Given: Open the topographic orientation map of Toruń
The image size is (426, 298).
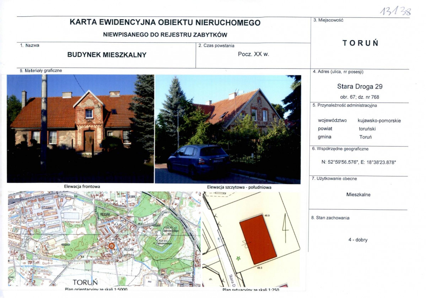Looking at the screenshot, I should coord(104,239).
